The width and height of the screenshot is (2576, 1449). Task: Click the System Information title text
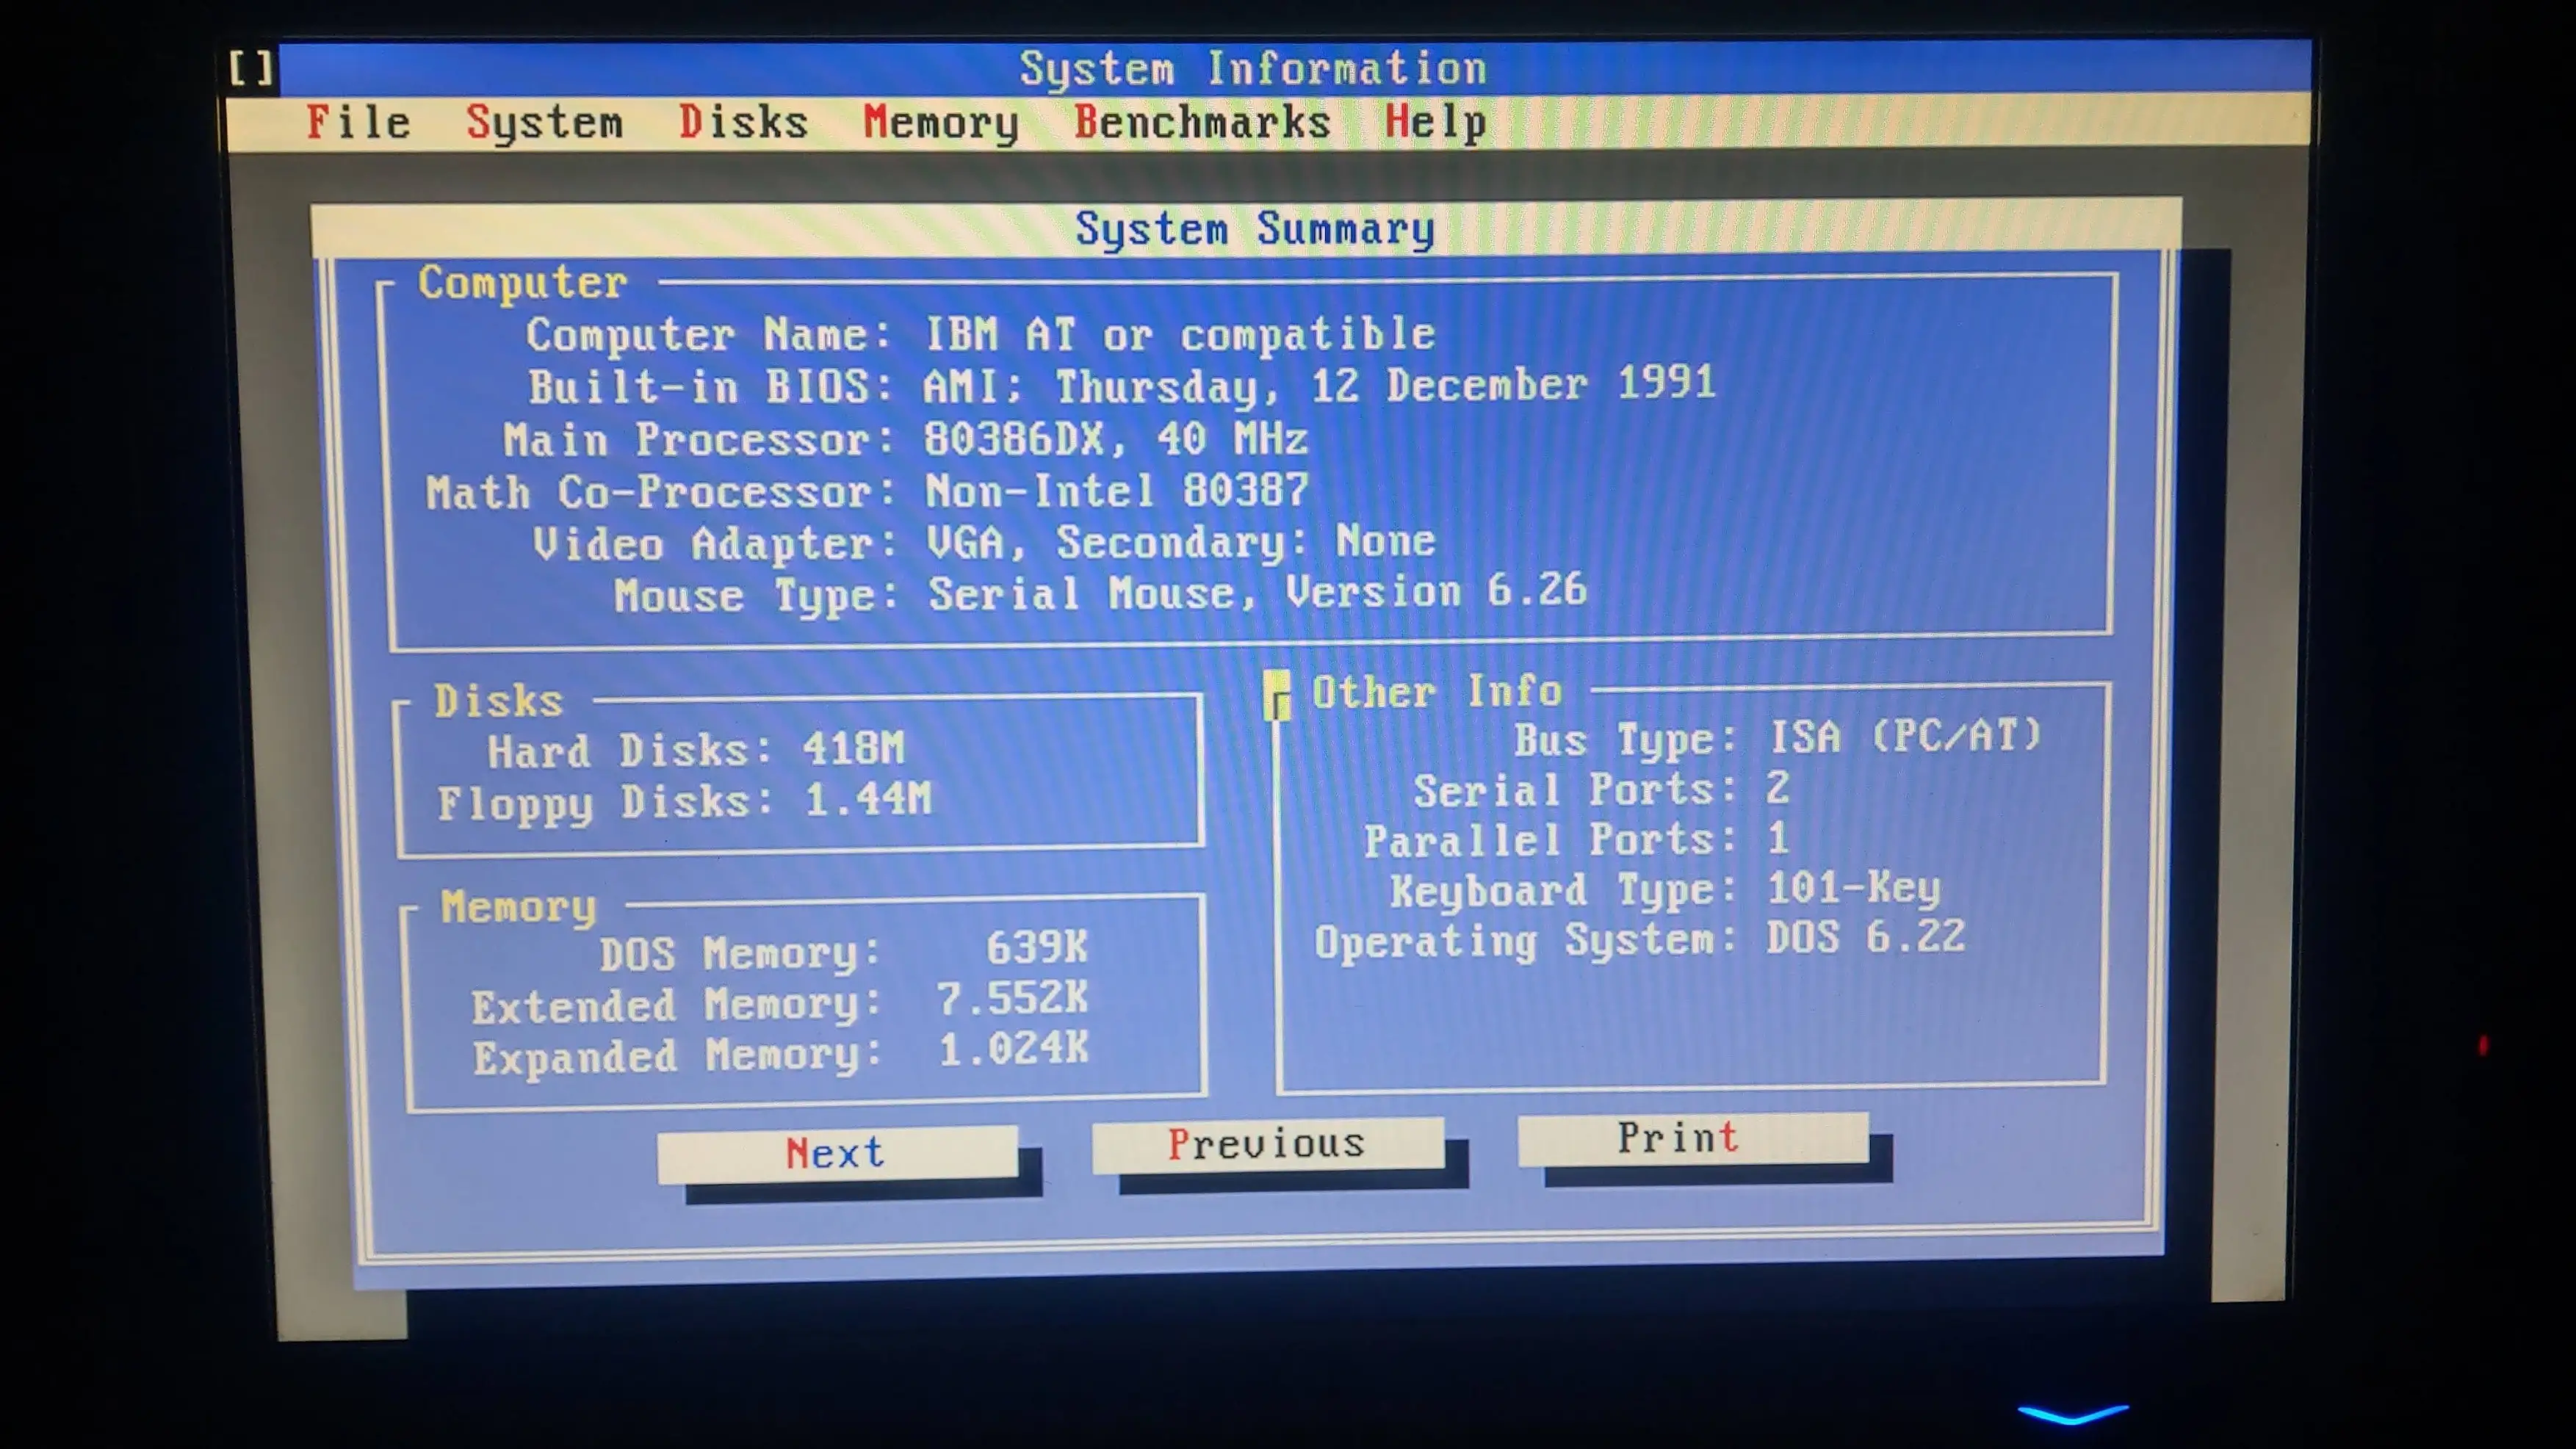point(1252,68)
